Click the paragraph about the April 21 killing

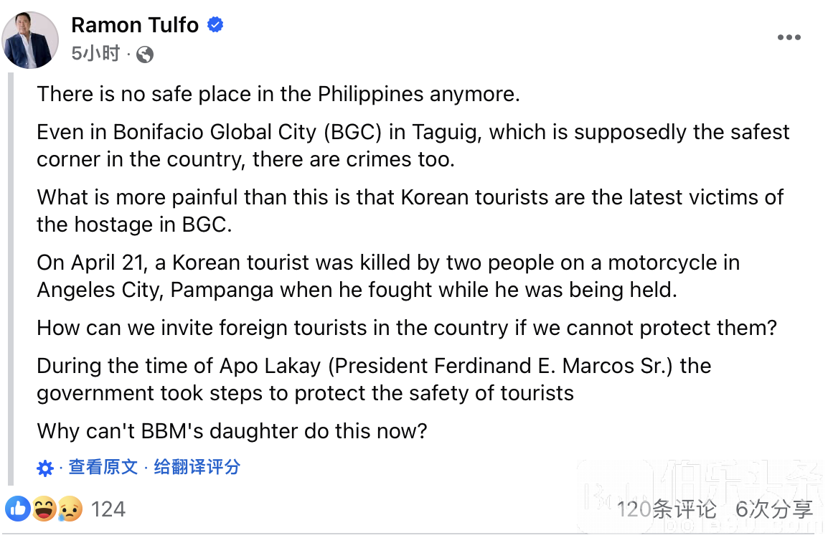[387, 276]
